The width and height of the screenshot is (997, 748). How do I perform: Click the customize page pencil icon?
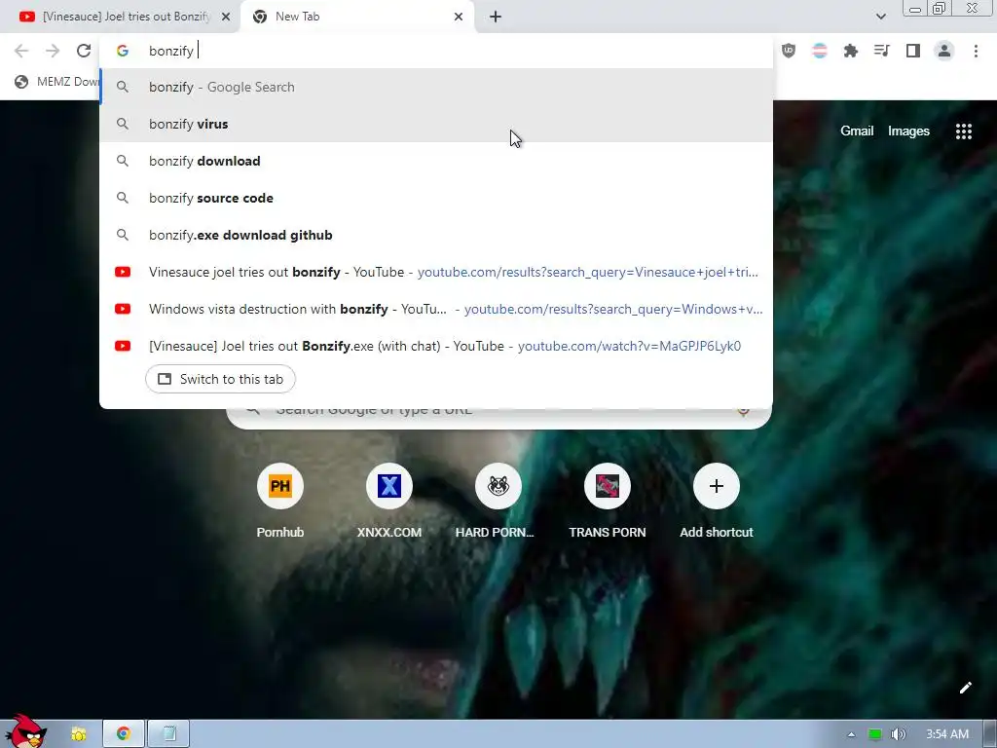965,688
